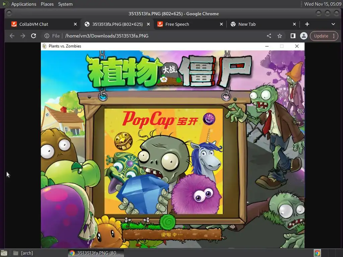Open the Chrome profile avatar
This screenshot has width=343, height=257.
pos(303,36)
